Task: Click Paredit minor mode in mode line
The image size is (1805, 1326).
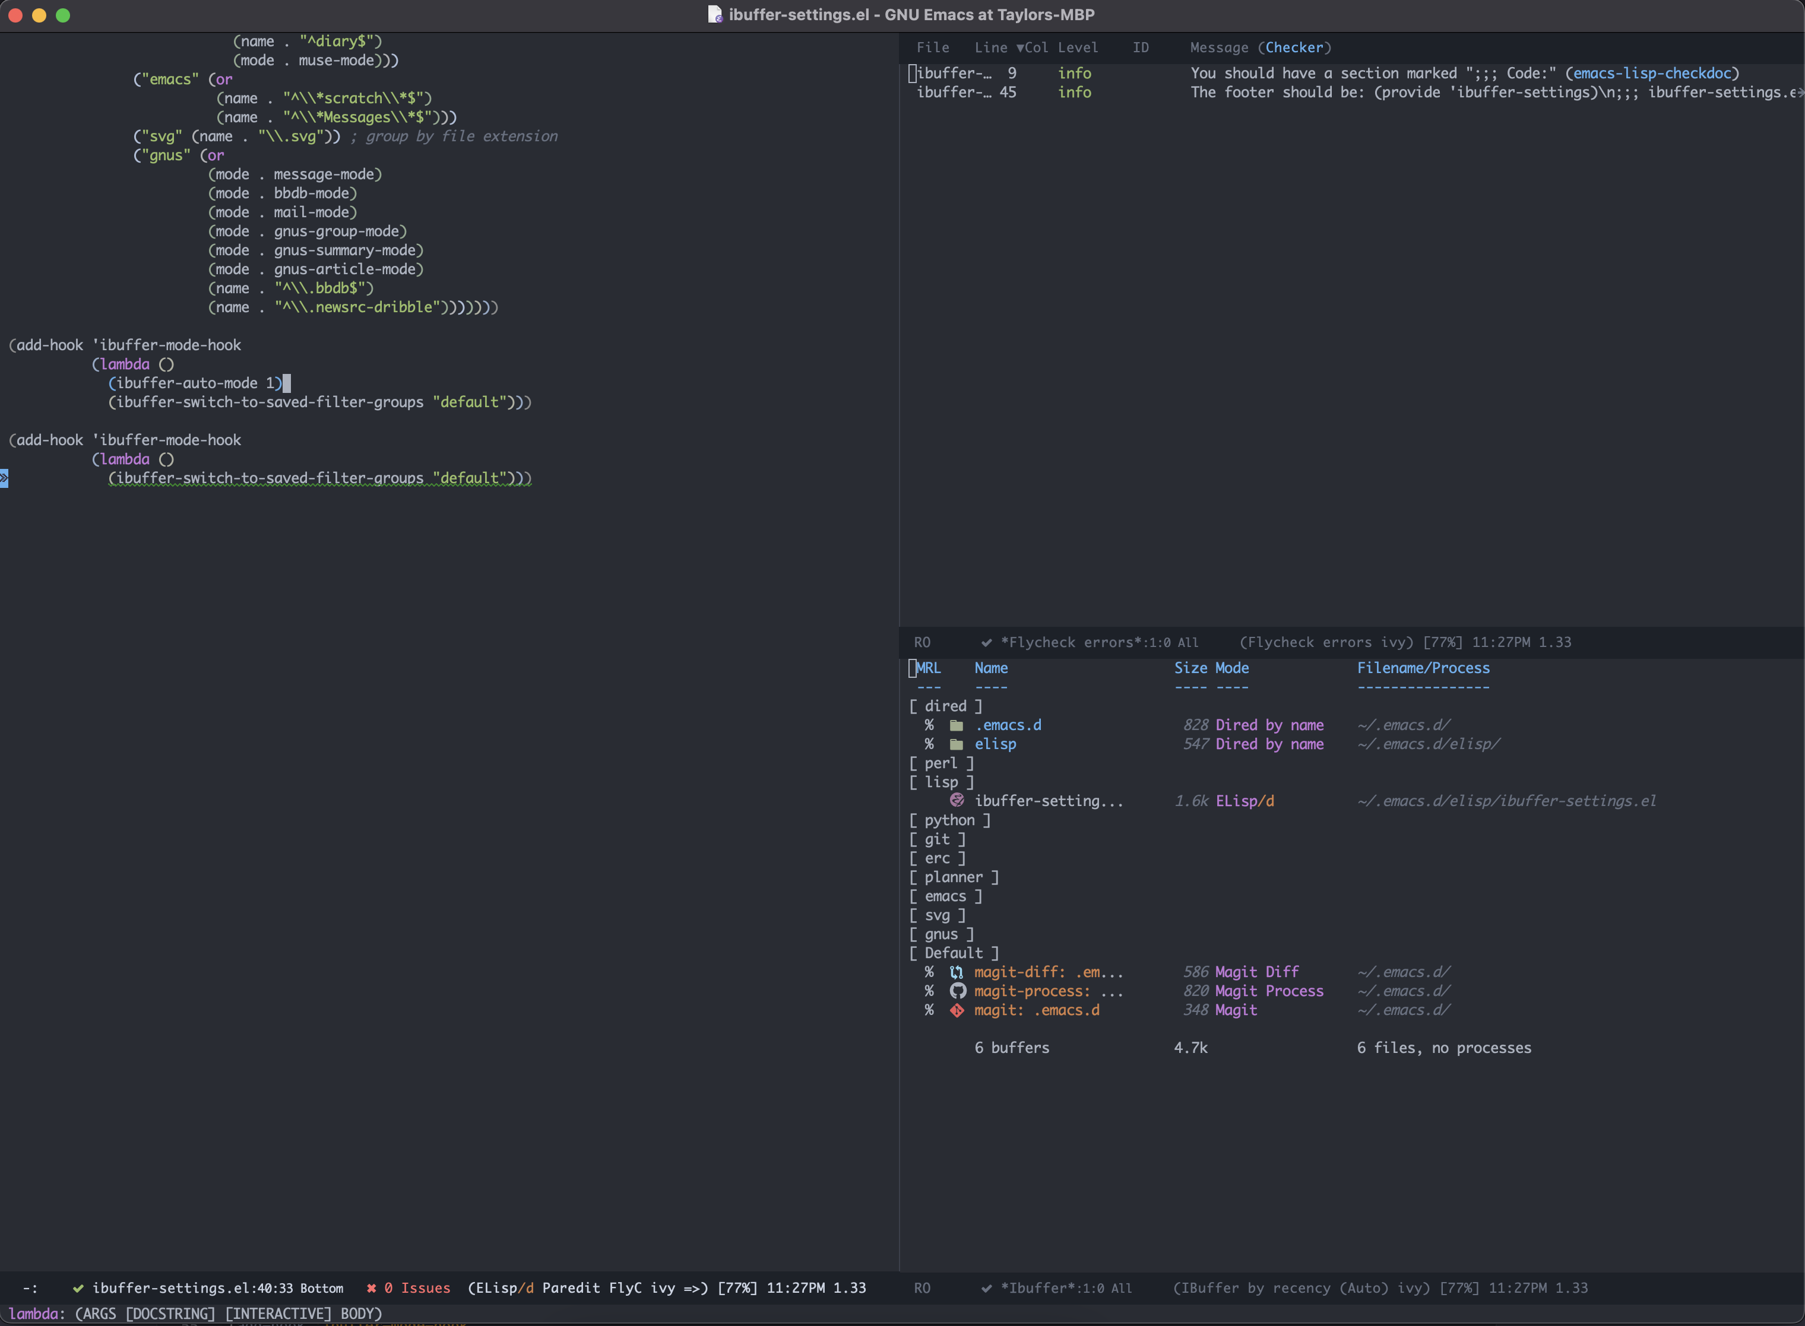Action: [570, 1288]
